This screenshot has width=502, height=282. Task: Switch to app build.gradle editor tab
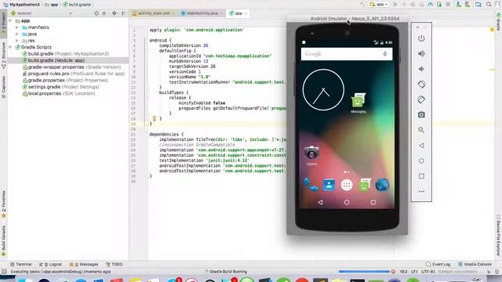click(x=238, y=13)
